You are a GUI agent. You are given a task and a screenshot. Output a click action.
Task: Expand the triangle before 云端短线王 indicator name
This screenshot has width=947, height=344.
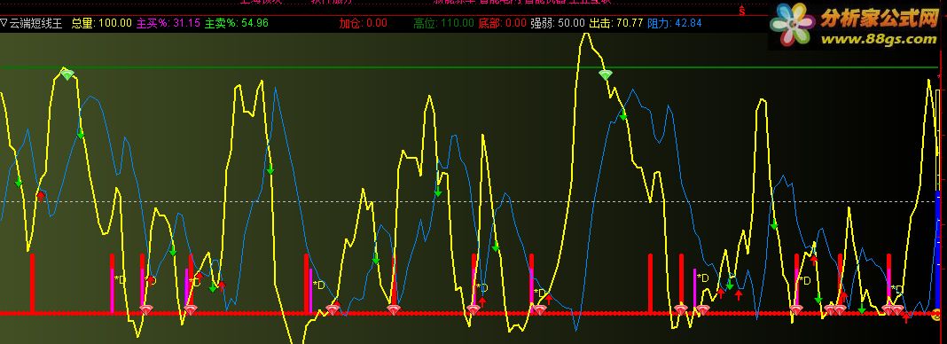coord(4,24)
